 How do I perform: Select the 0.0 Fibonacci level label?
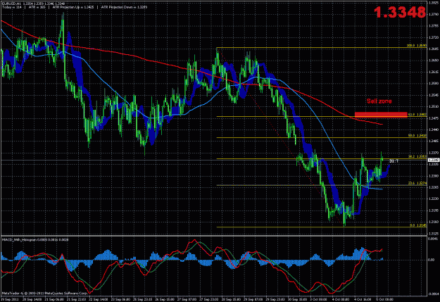point(417,225)
